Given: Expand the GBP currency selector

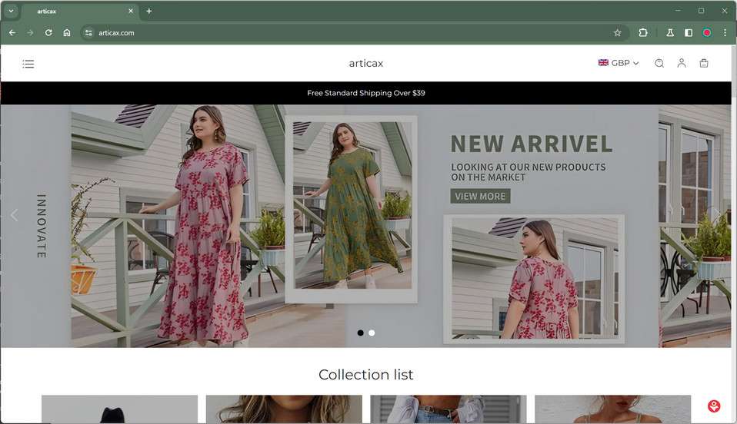Looking at the screenshot, I should [618, 63].
